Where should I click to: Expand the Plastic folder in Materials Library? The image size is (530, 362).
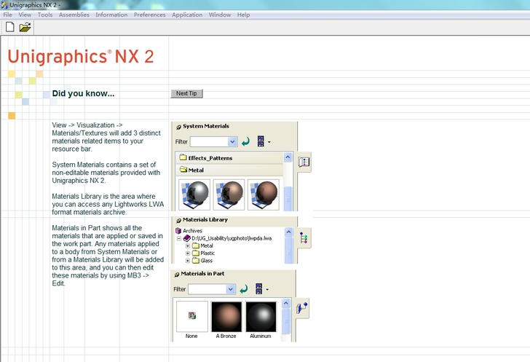pos(187,253)
